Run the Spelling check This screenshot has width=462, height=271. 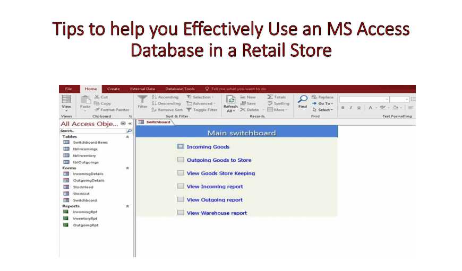click(x=278, y=103)
